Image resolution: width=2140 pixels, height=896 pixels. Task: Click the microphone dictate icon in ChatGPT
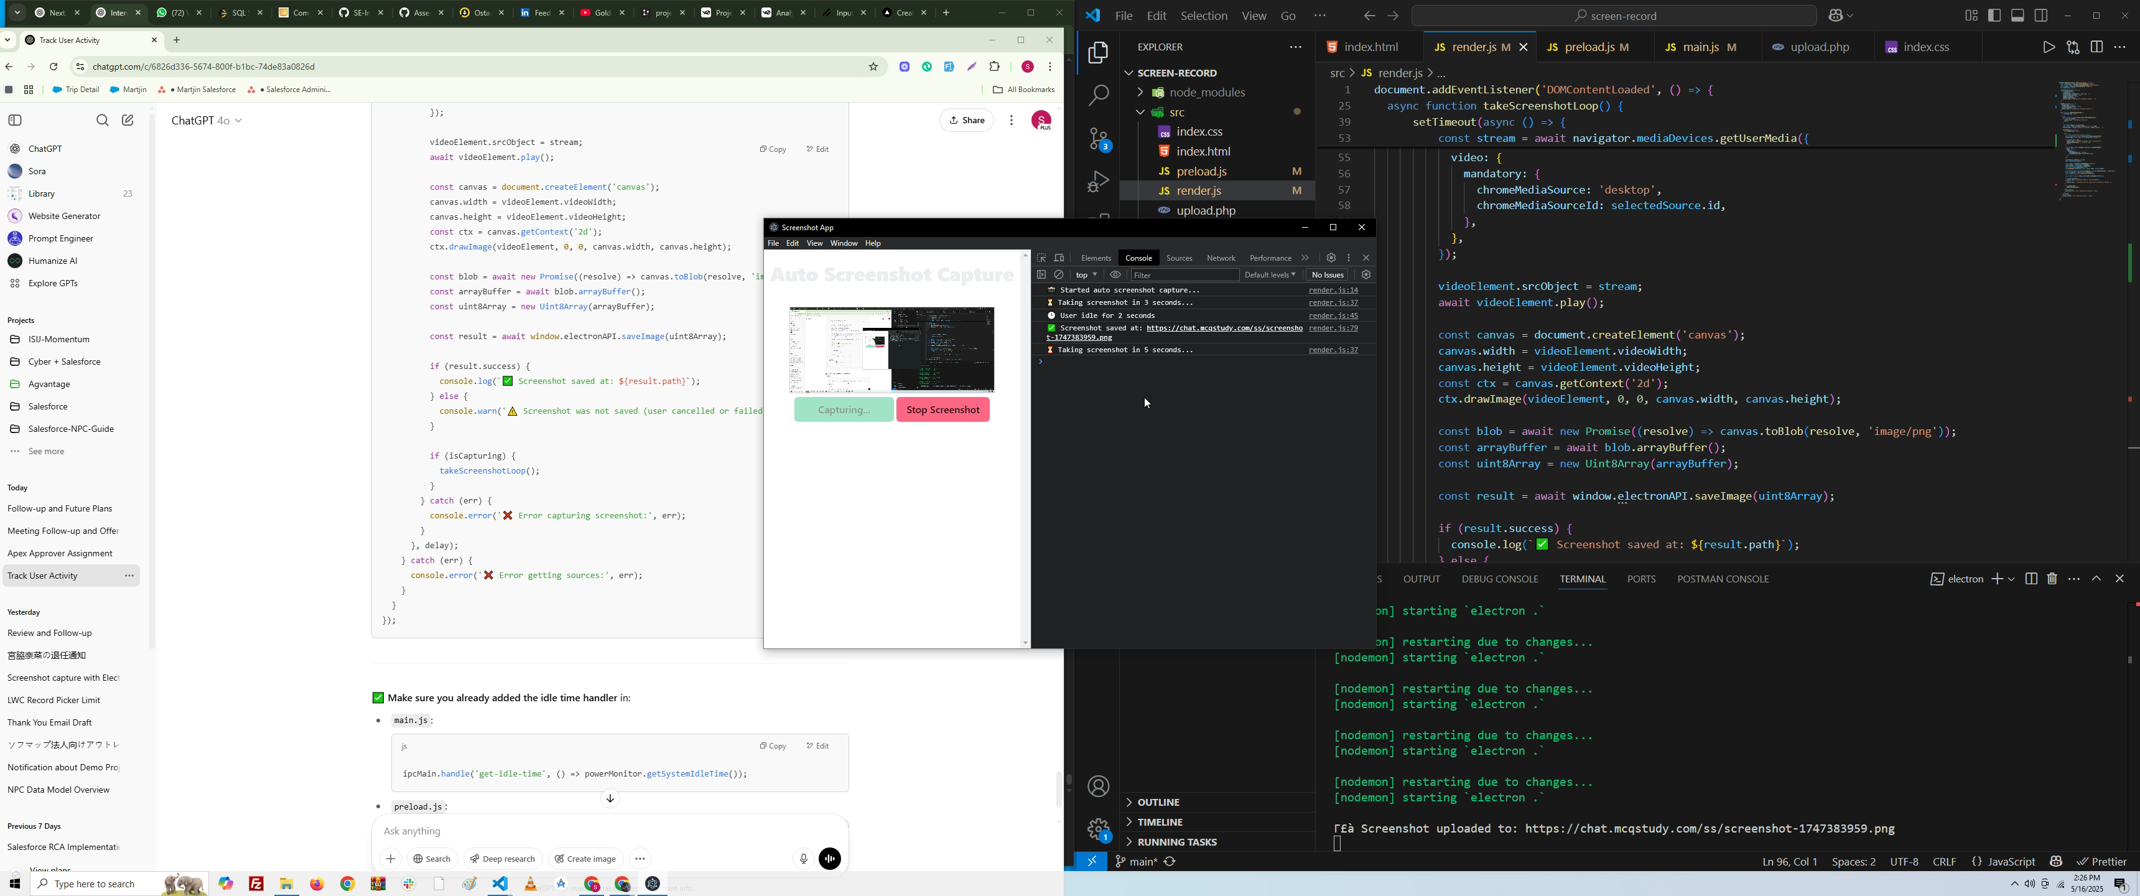802,859
